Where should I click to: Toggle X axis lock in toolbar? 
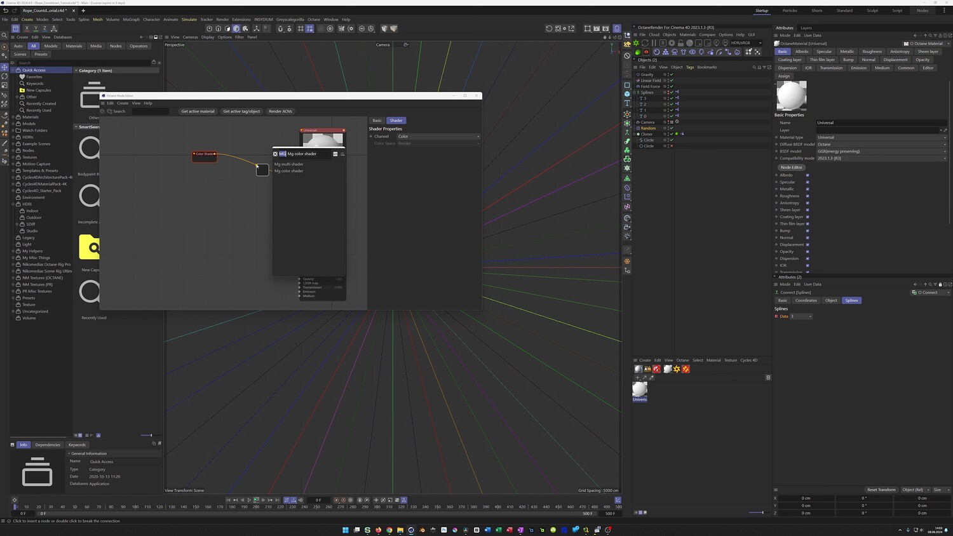click(27, 29)
